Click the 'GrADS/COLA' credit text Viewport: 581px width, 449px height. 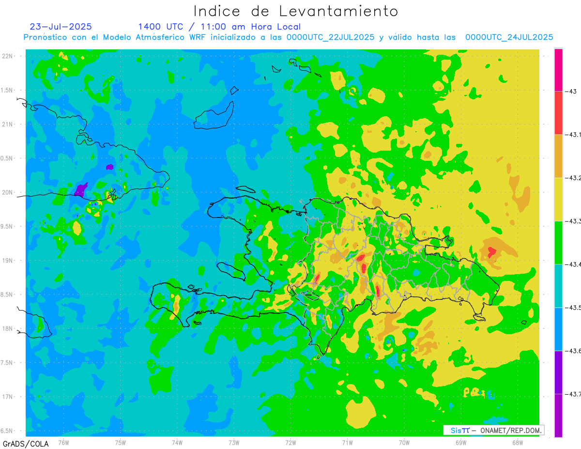[x=25, y=444]
